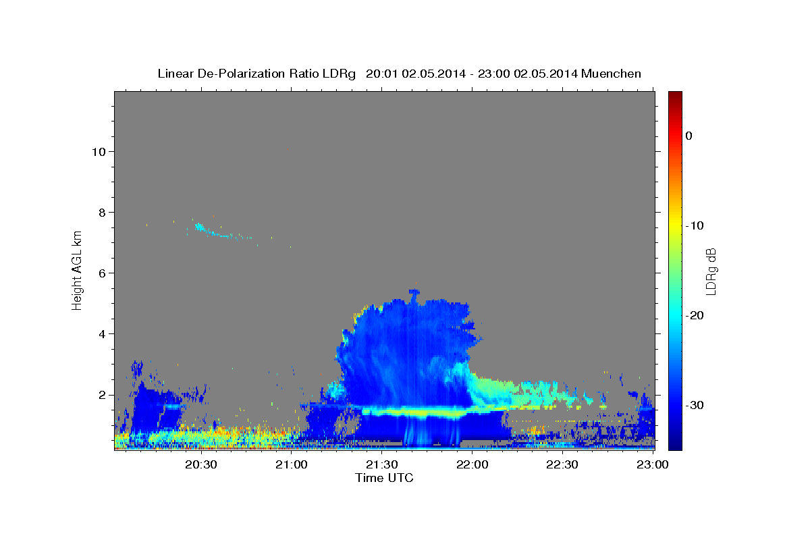Click the colorbar tick label -20
Image resolution: width=810 pixels, height=540 pixels.
[x=695, y=315]
